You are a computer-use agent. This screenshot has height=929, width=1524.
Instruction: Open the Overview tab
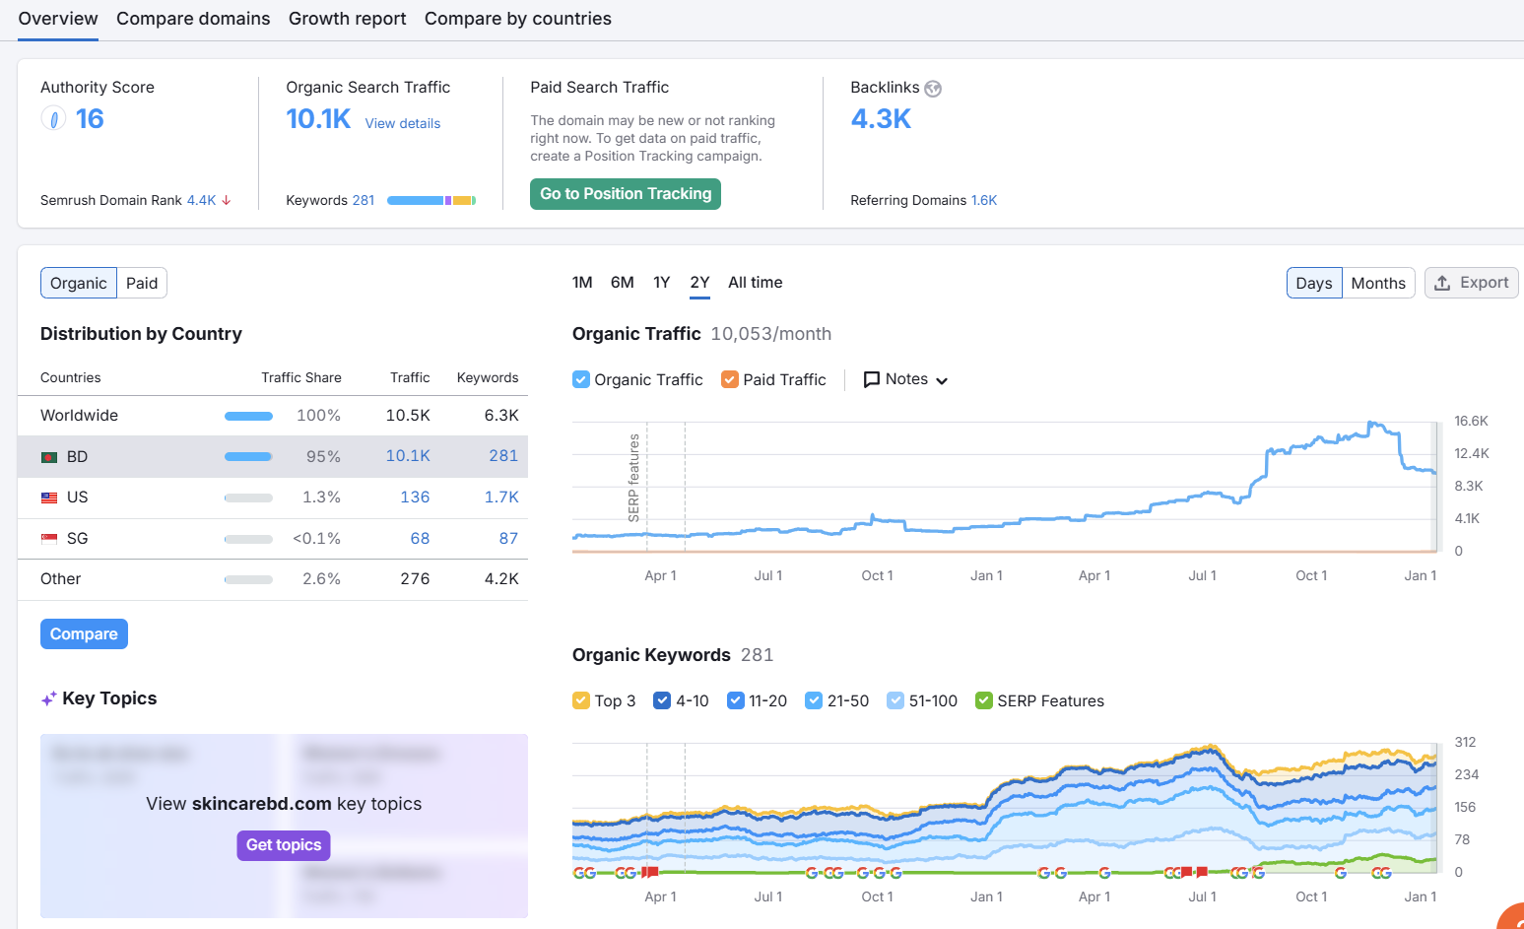click(x=58, y=19)
